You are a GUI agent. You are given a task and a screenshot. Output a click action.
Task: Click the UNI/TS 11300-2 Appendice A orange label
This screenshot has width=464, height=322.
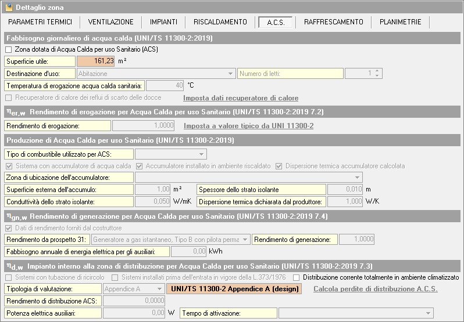[x=234, y=289]
